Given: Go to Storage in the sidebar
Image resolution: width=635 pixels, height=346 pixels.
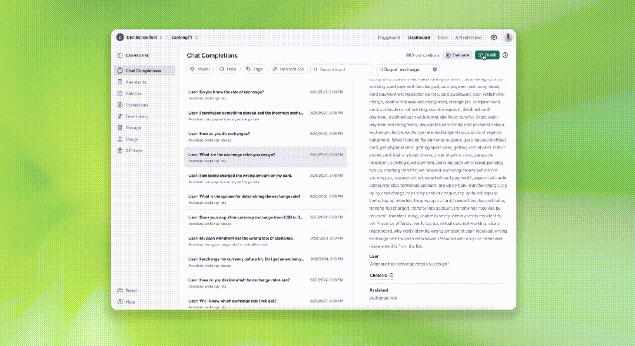Looking at the screenshot, I should 133,127.
